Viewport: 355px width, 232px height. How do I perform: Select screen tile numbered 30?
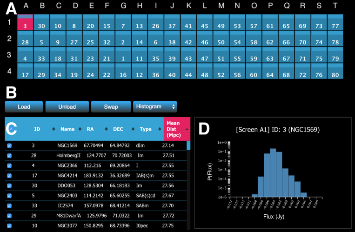[x=41, y=22]
